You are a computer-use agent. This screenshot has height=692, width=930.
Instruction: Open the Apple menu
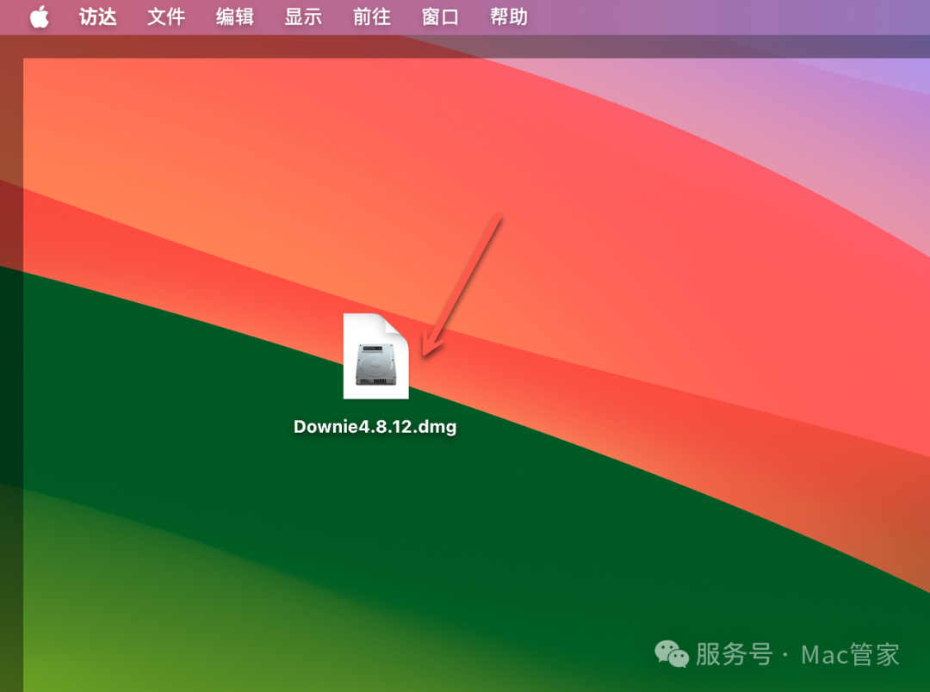[39, 16]
